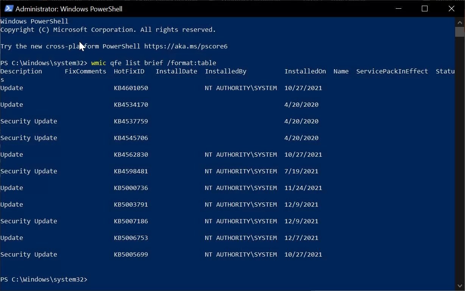Click the https://aka.ms/pscore6 link text

click(186, 46)
